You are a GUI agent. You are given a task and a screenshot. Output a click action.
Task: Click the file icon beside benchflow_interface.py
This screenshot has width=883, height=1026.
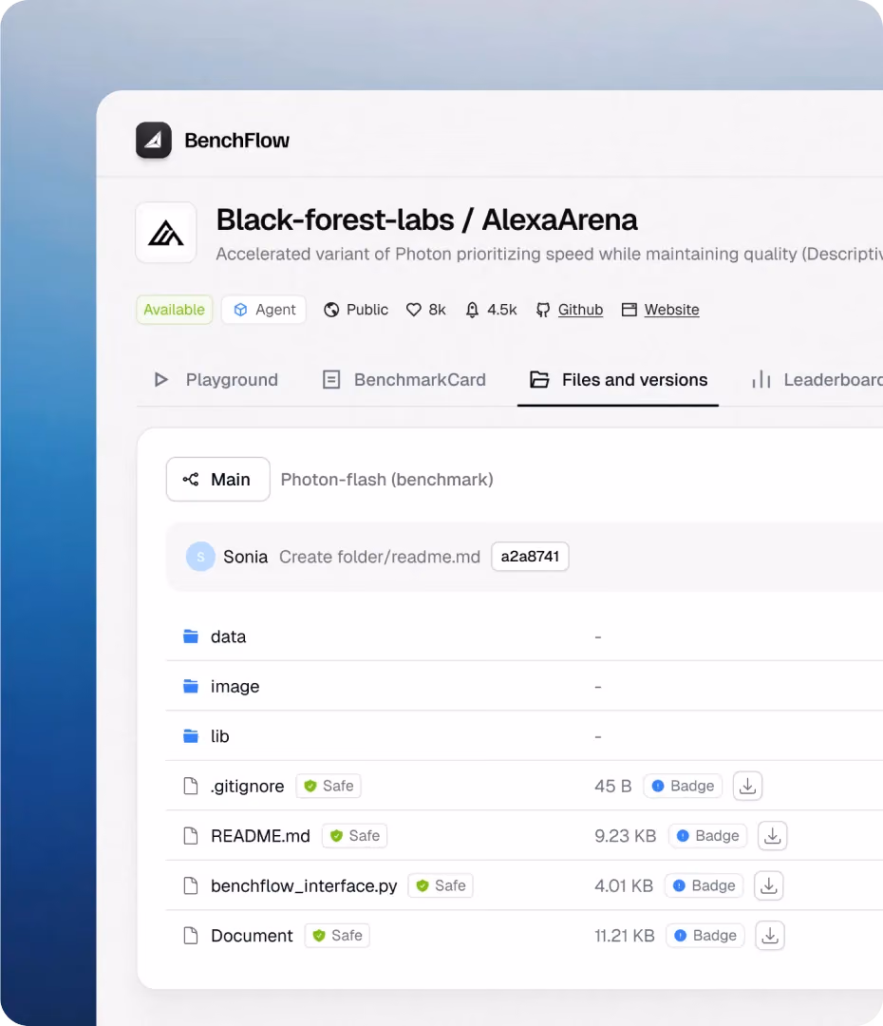coord(191,885)
